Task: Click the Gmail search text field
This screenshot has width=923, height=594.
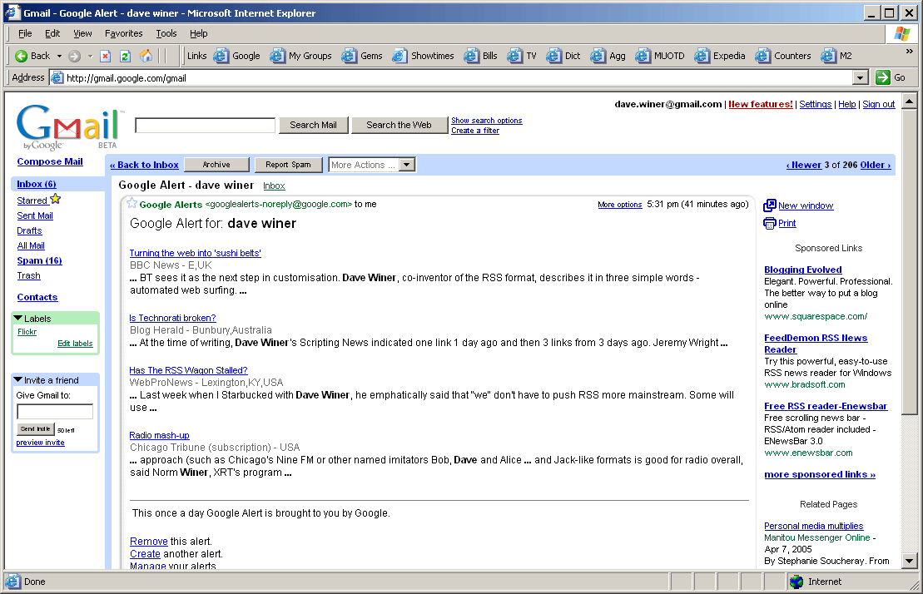Action: click(x=205, y=126)
